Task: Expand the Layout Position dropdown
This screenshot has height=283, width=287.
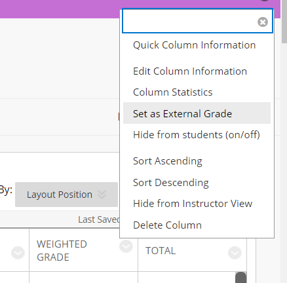Action: tap(66, 195)
